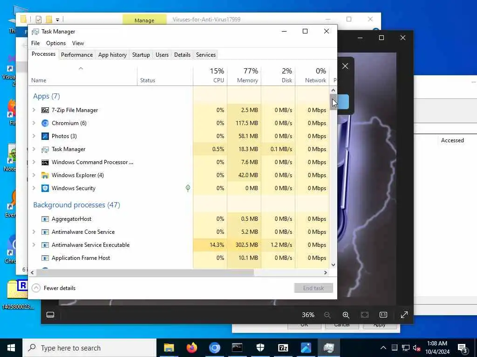Expand the Windows Command Processor row
The height and width of the screenshot is (357, 477).
click(34, 162)
